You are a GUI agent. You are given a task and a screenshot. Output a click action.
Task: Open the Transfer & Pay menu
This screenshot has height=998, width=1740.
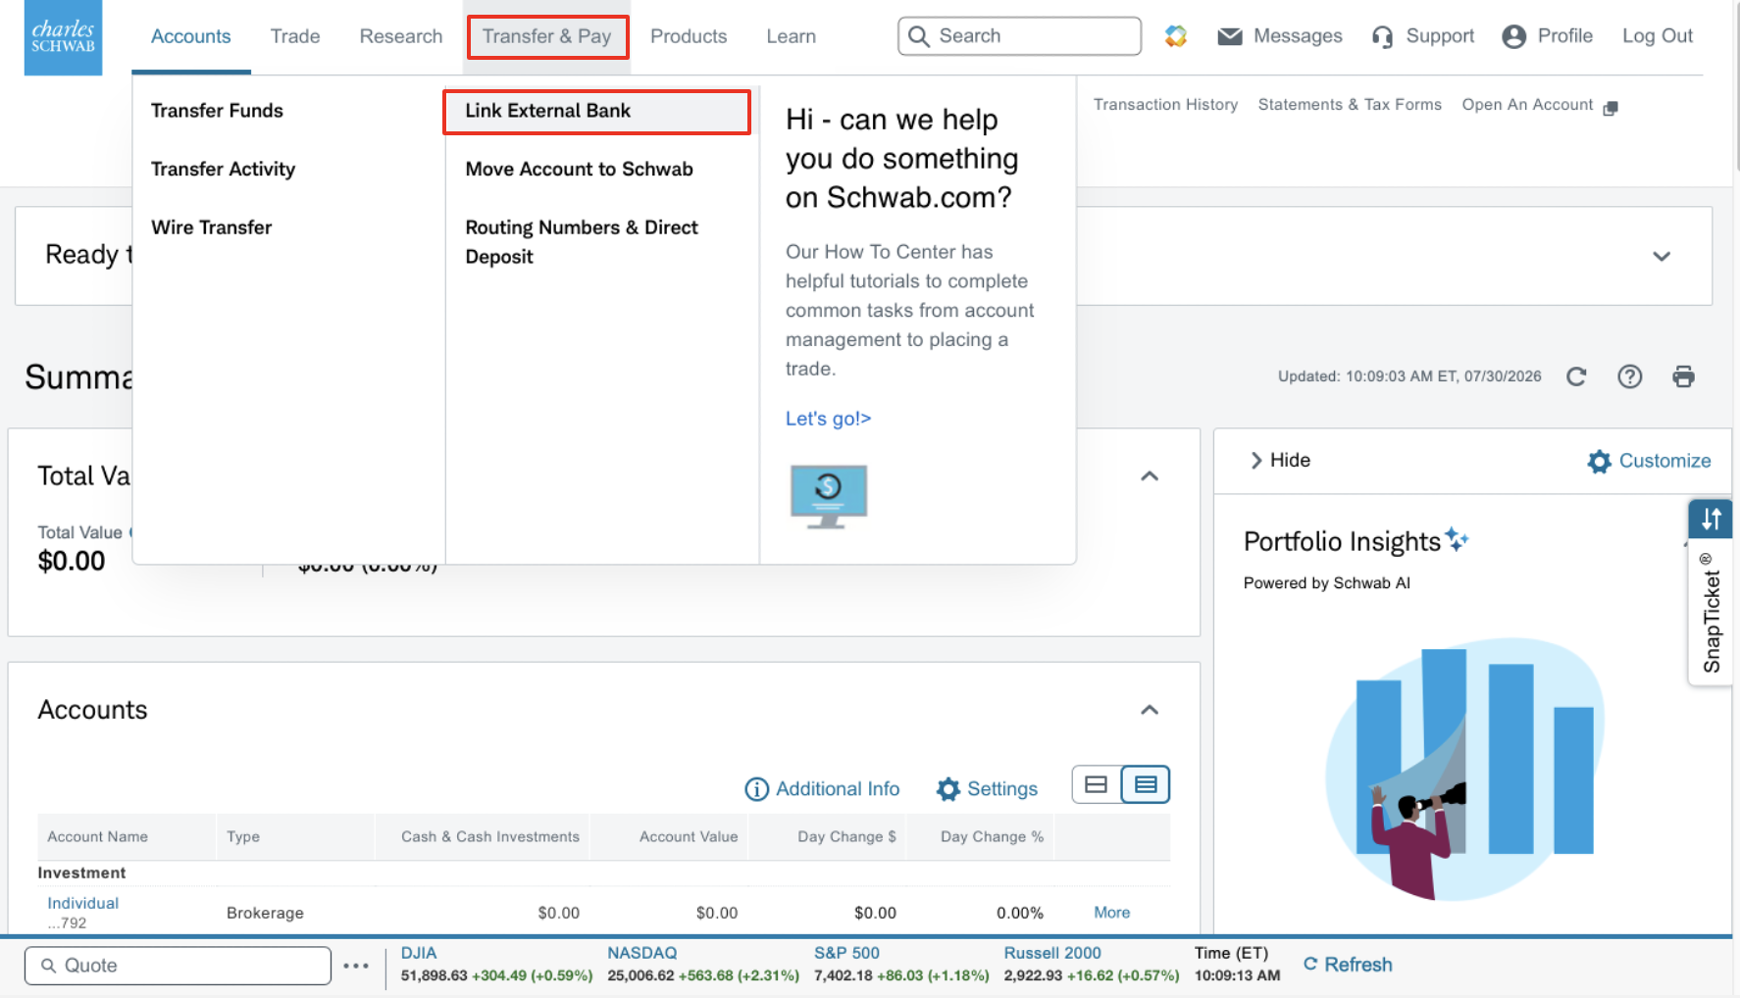tap(547, 37)
